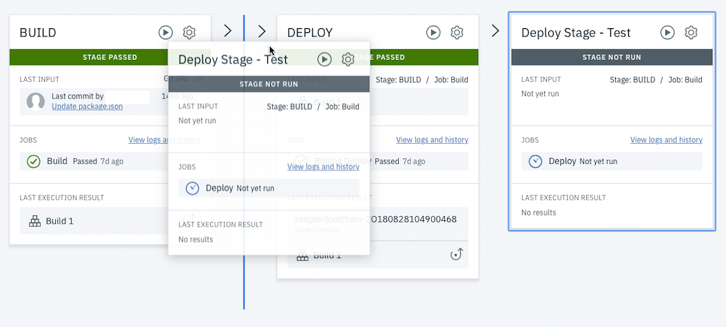Open View logs and history on dragged card
This screenshot has width=726, height=327.
tap(323, 167)
